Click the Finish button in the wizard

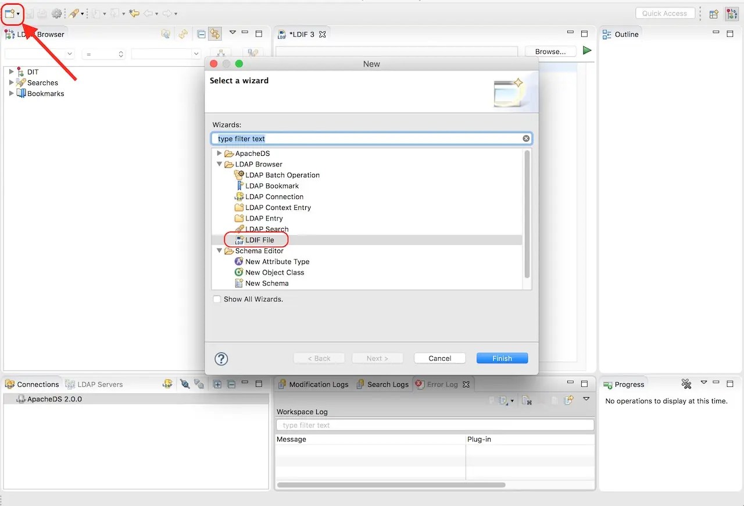502,358
